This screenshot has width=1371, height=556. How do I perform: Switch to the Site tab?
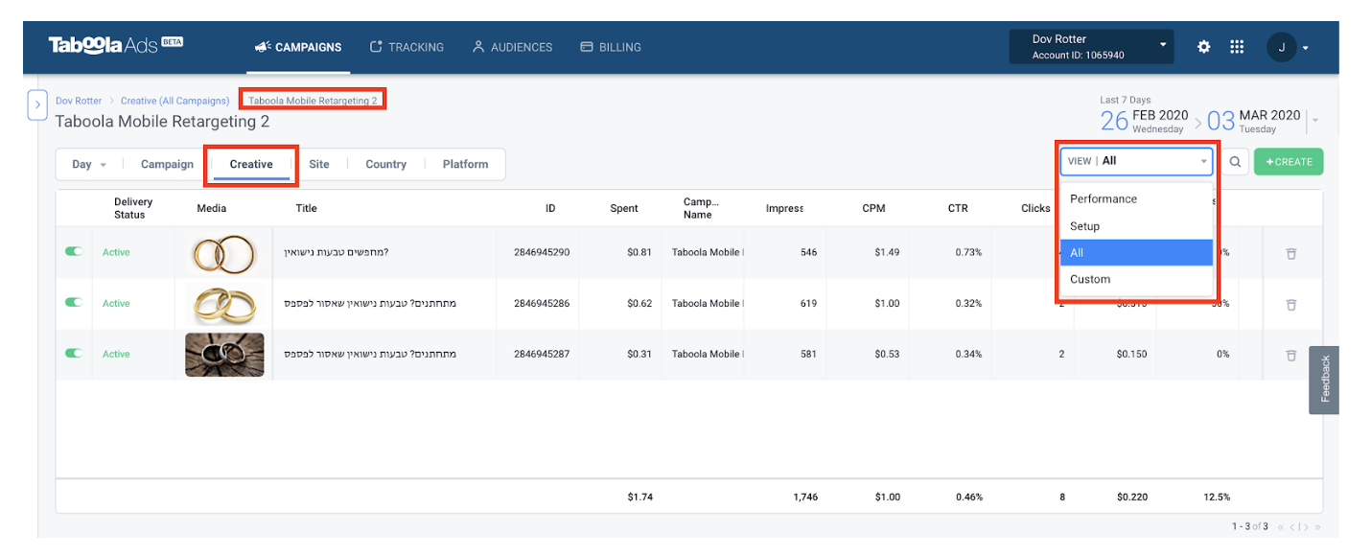[319, 164]
